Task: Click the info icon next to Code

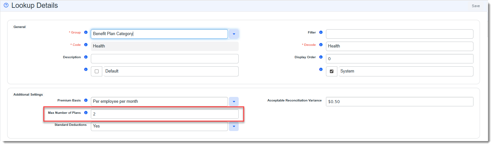Action: point(86,45)
